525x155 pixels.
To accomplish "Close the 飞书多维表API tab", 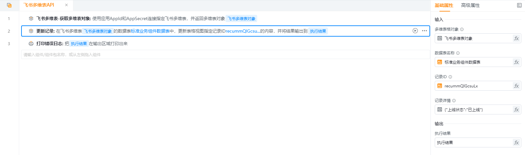I will [66, 5].
